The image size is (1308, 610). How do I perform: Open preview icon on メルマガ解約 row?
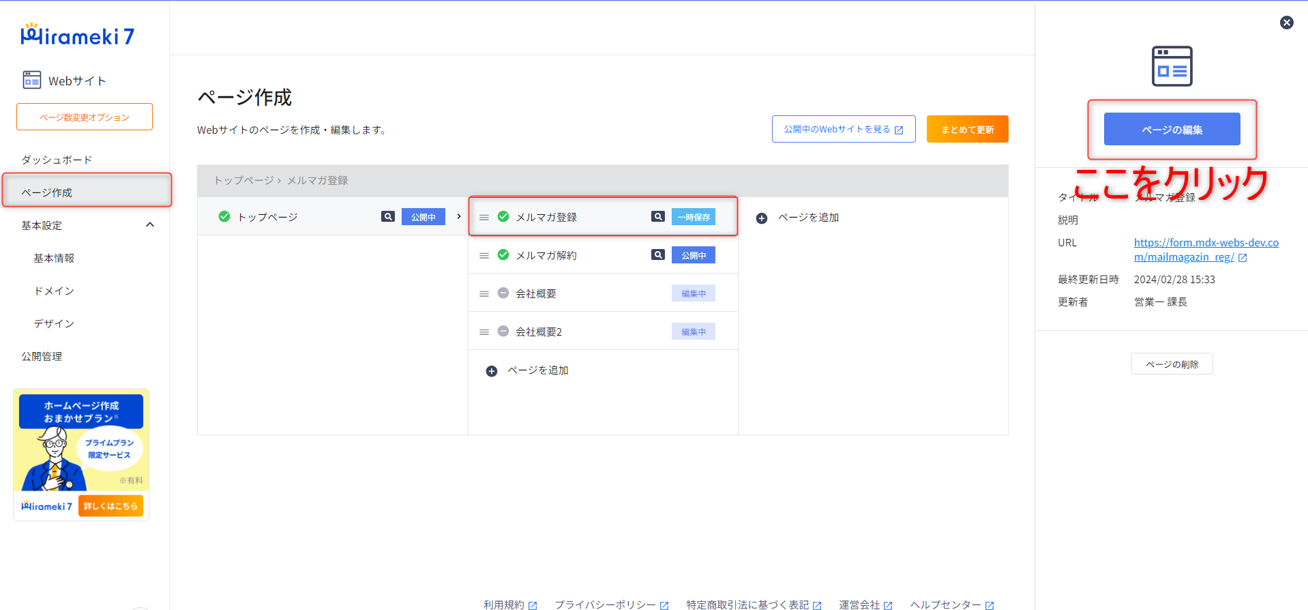pos(657,255)
